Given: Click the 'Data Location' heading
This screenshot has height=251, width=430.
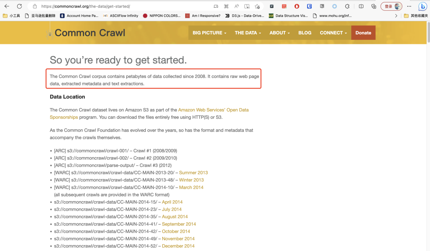Looking at the screenshot, I should coord(67,97).
